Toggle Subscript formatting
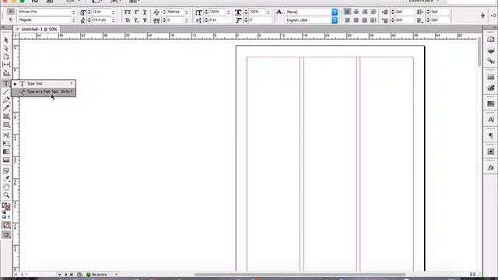Viewport: 498px width, 280px height. [x=136, y=20]
